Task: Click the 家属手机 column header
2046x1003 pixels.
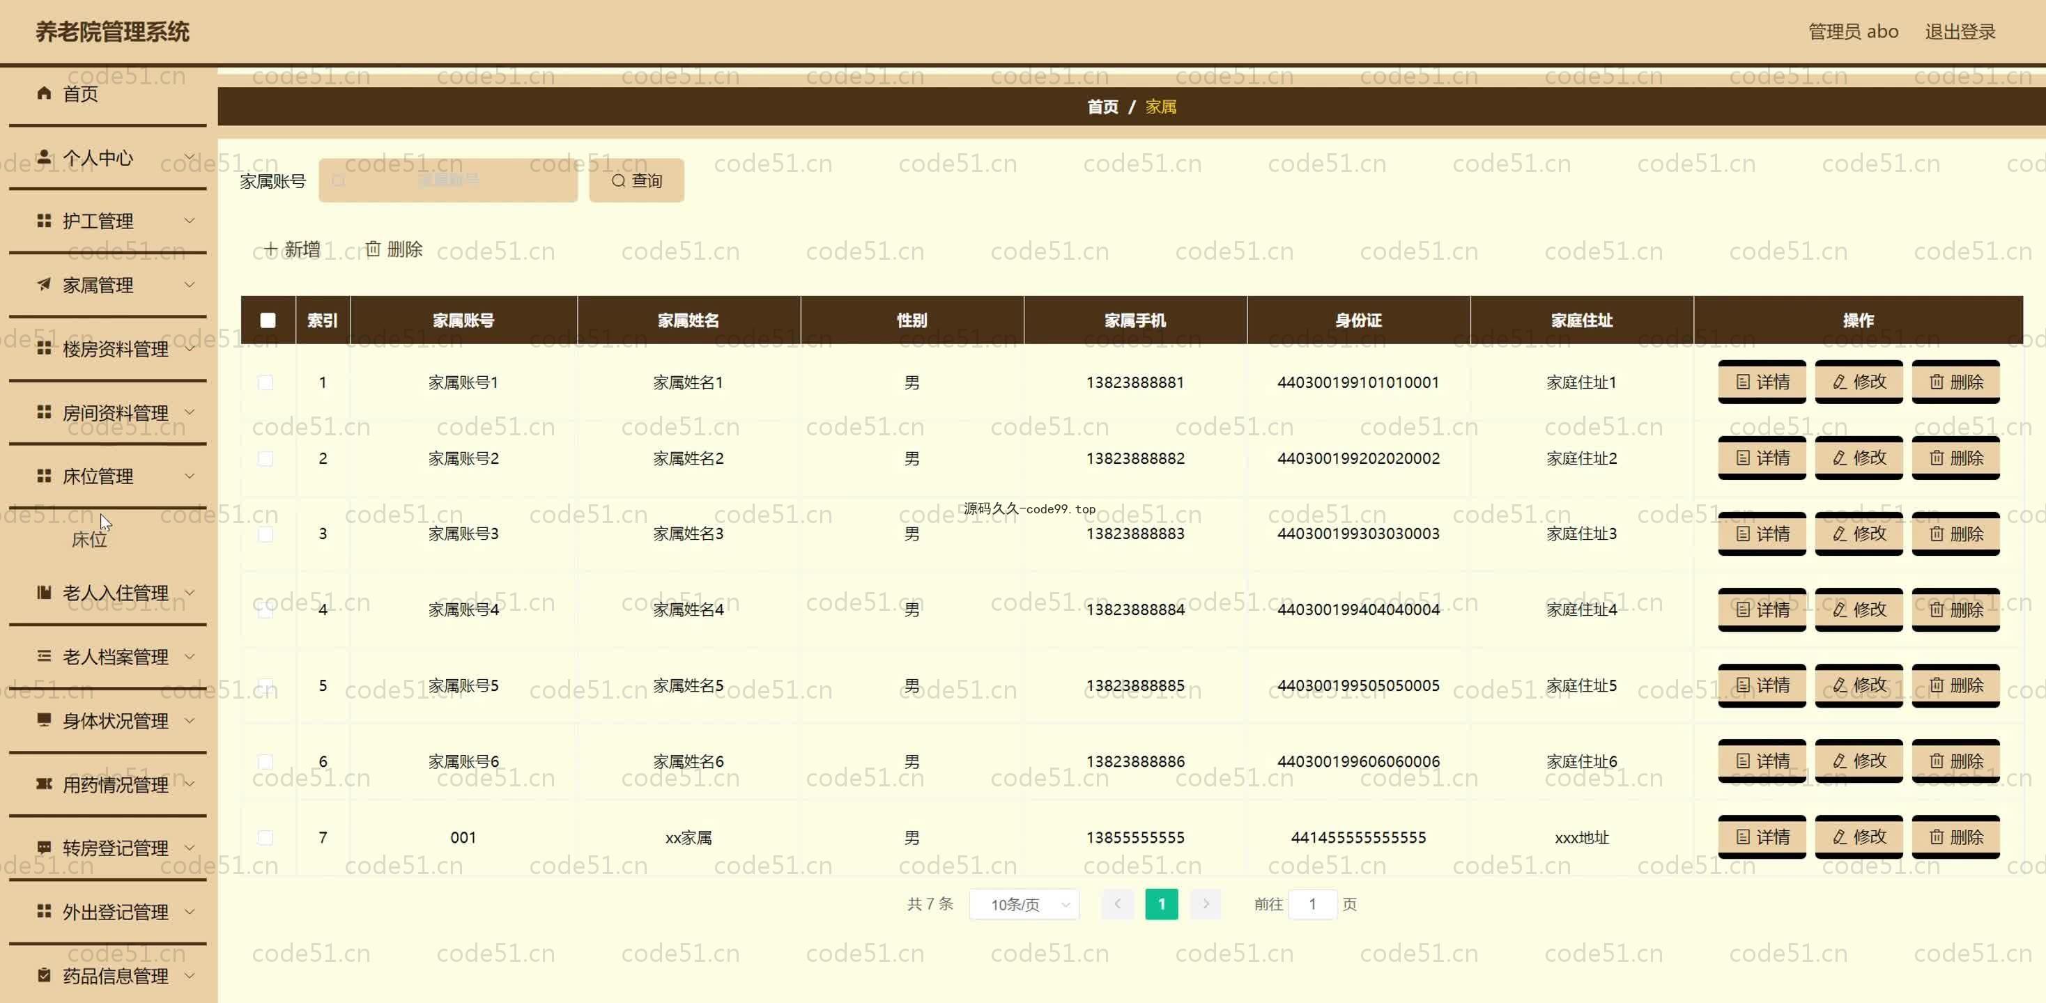Action: [1135, 320]
